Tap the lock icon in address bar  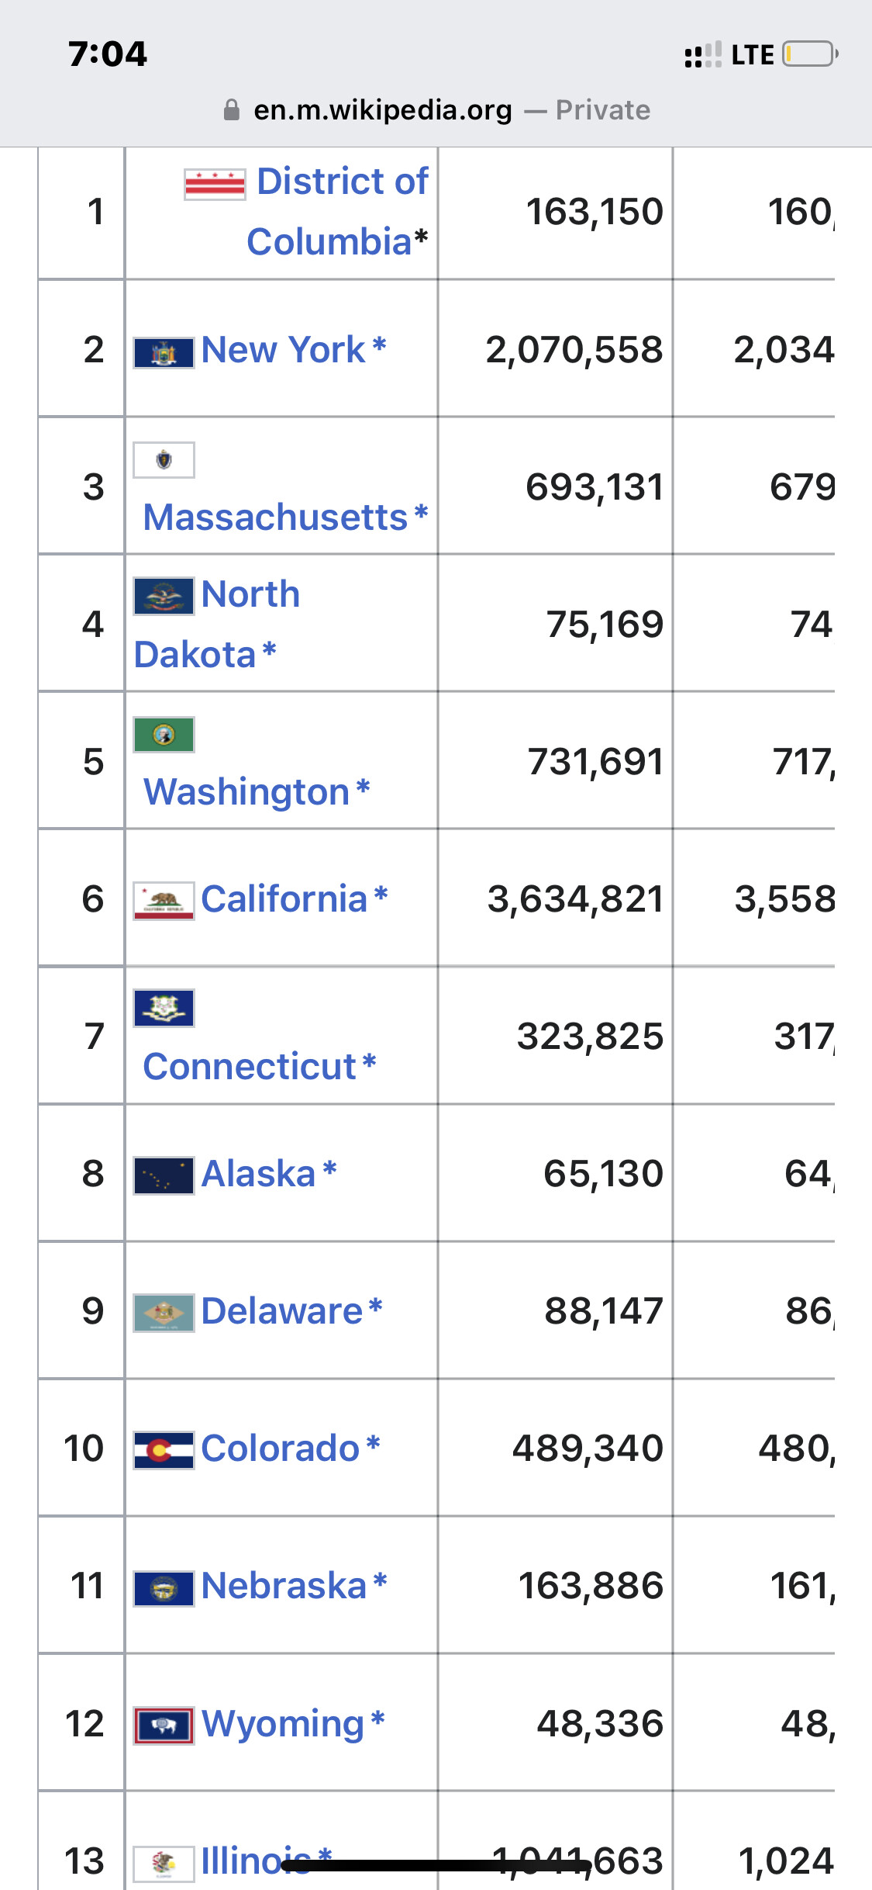point(231,110)
